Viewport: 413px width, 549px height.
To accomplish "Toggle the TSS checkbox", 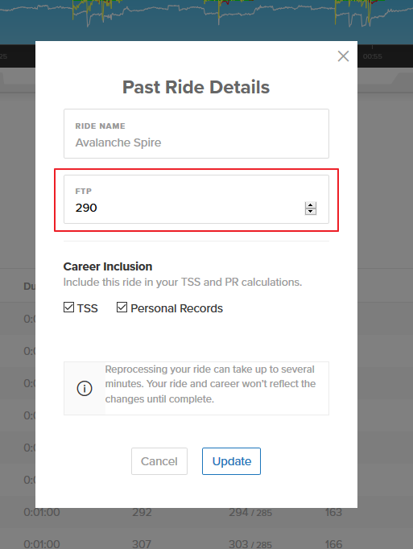I will pos(68,308).
